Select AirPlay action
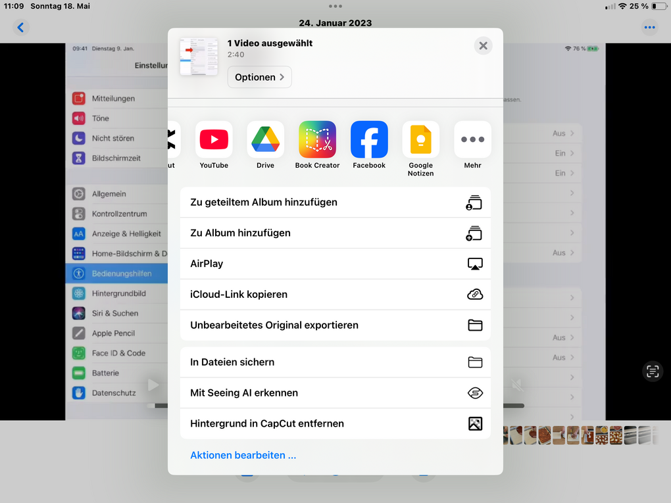Image resolution: width=671 pixels, height=503 pixels. [x=335, y=264]
